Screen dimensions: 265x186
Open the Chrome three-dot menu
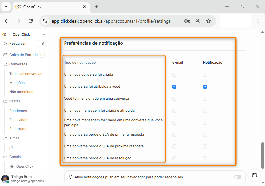[x=258, y=21]
